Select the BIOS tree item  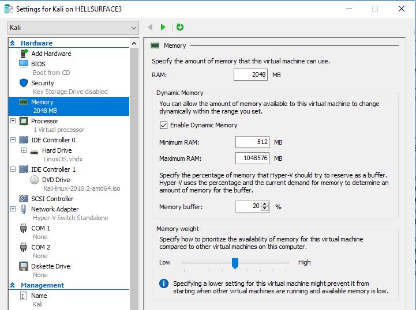point(38,64)
